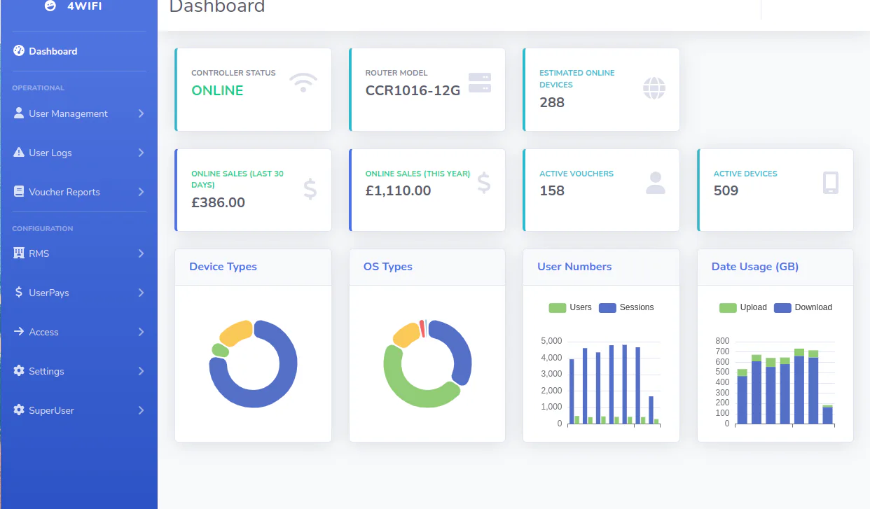Click the £386.00 sales value

coord(218,202)
